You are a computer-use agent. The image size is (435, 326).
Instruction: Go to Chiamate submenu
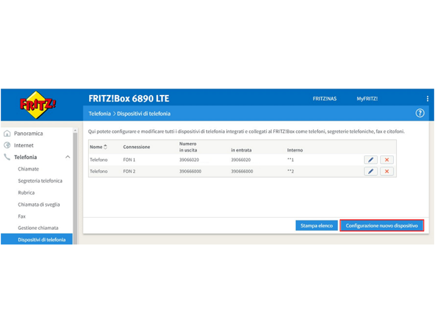click(28, 169)
